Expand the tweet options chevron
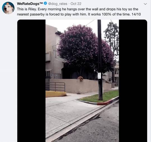This screenshot has height=142, width=151. (145, 4)
